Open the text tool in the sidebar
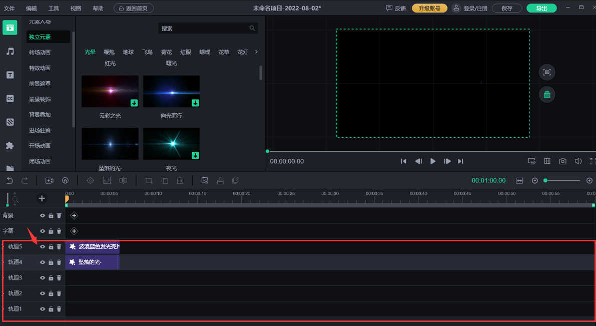The image size is (596, 326). [10, 75]
